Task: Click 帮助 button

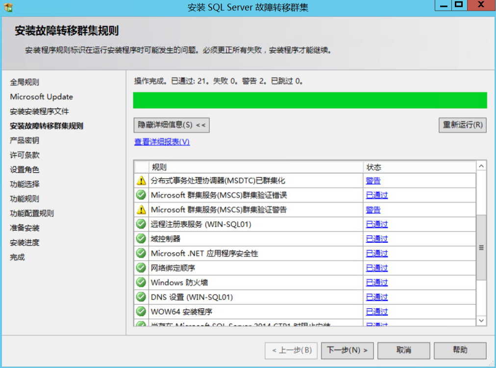Action: (x=460, y=350)
